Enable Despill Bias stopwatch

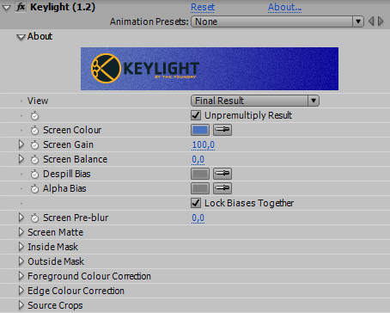click(x=34, y=175)
